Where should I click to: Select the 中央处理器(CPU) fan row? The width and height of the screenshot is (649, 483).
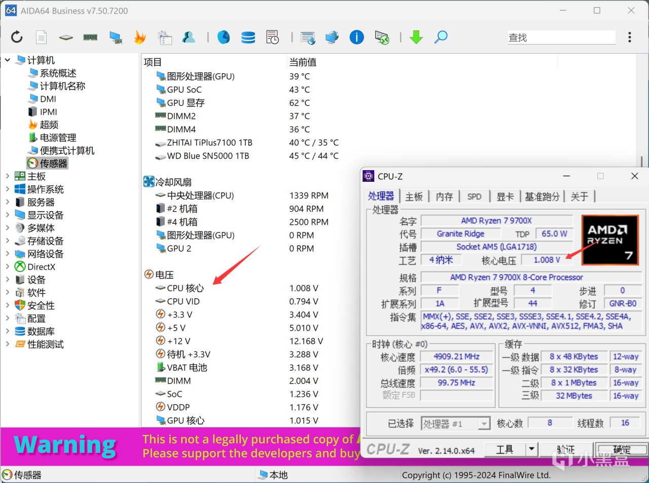242,195
